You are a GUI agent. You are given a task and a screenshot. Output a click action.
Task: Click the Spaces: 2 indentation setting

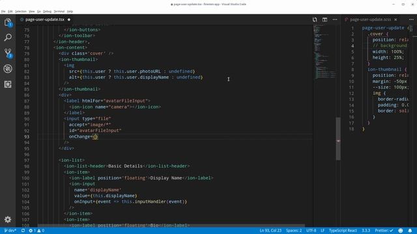pos(294,231)
